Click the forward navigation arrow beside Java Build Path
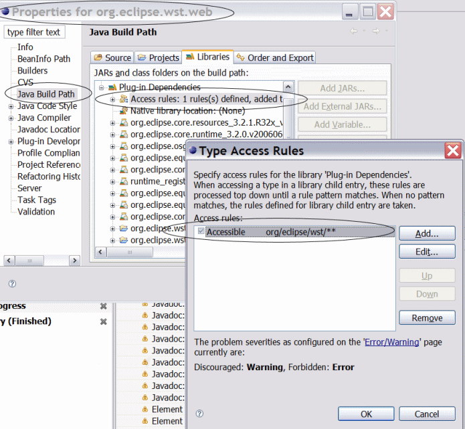Image resolution: width=465 pixels, height=429 pixels. 376,31
